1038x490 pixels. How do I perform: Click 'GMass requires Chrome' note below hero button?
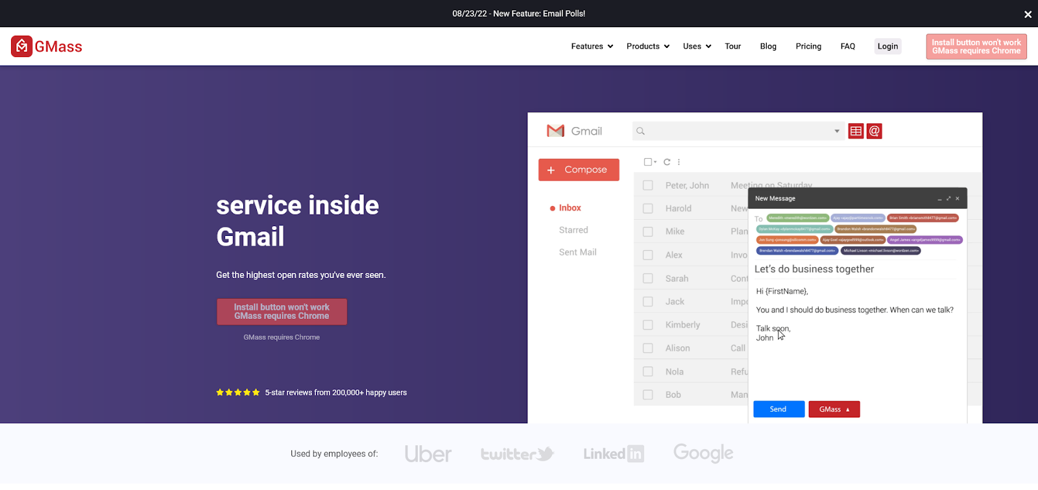[282, 338]
